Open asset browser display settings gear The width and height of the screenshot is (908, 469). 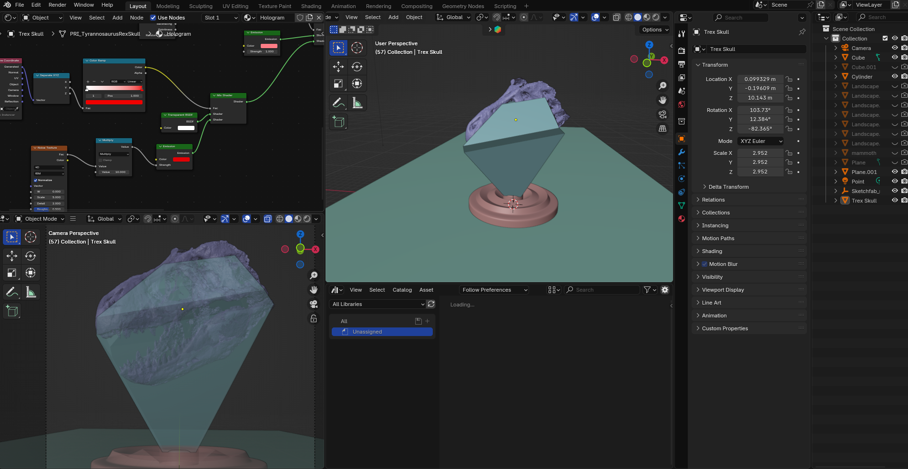click(665, 290)
